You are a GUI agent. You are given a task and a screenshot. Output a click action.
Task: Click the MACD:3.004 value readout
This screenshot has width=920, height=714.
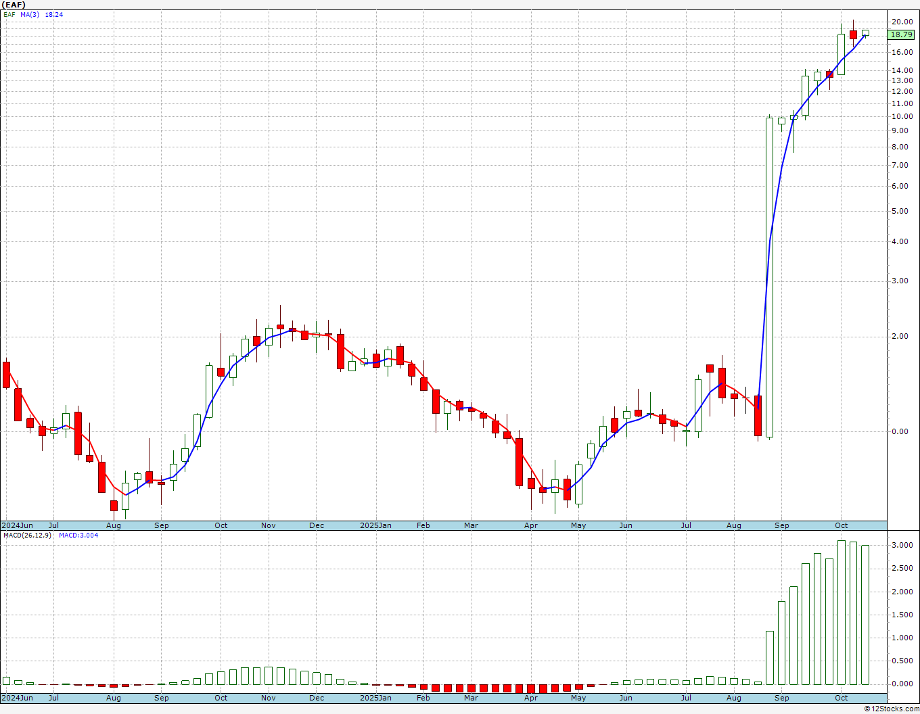[78, 535]
